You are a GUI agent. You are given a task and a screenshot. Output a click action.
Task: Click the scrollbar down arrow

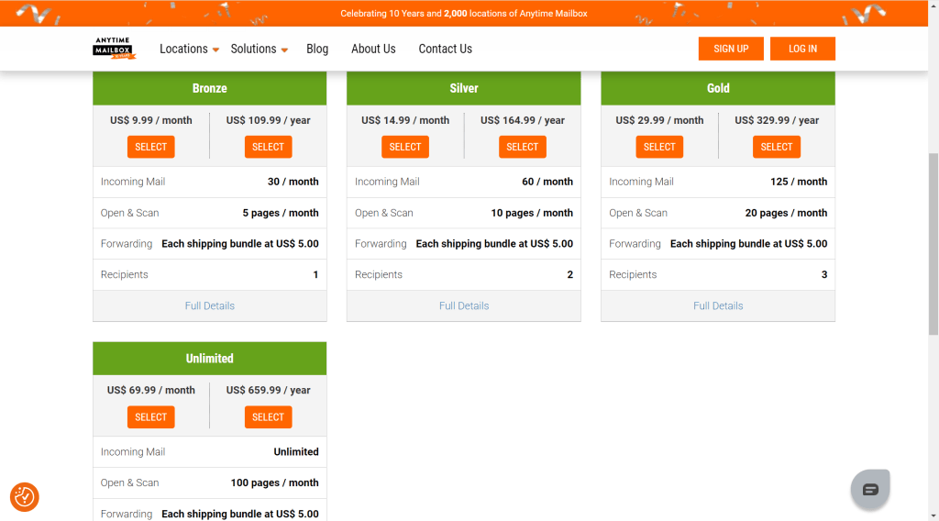pos(933,515)
